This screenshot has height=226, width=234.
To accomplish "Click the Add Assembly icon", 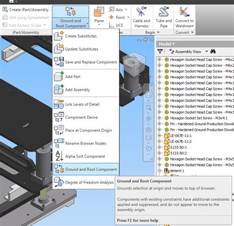I will tap(59, 89).
